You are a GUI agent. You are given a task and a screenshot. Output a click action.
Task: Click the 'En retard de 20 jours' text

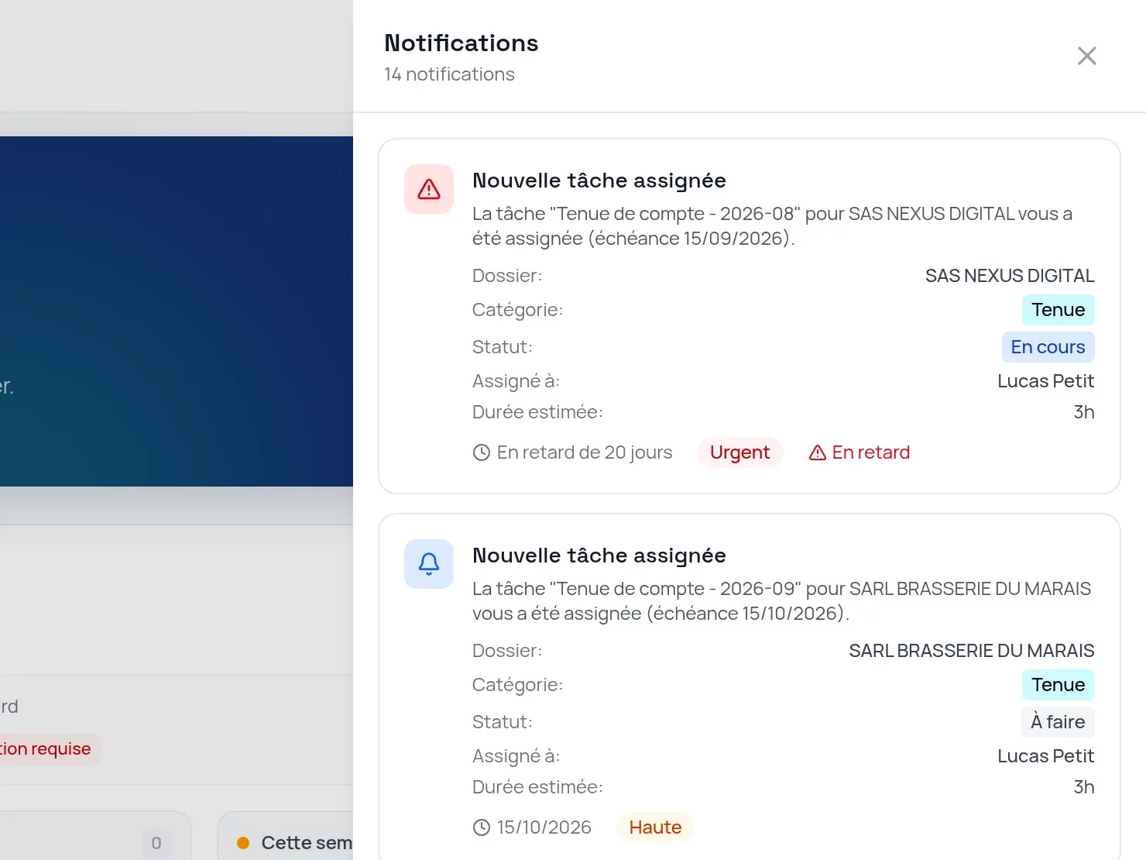(585, 452)
